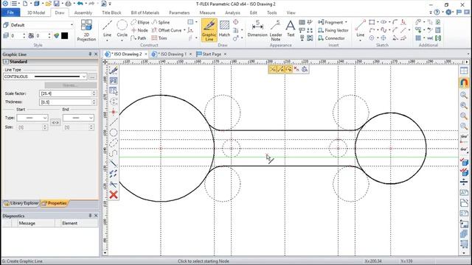Select the 2D Projection tool
The height and width of the screenshot is (265, 472).
click(x=86, y=30)
